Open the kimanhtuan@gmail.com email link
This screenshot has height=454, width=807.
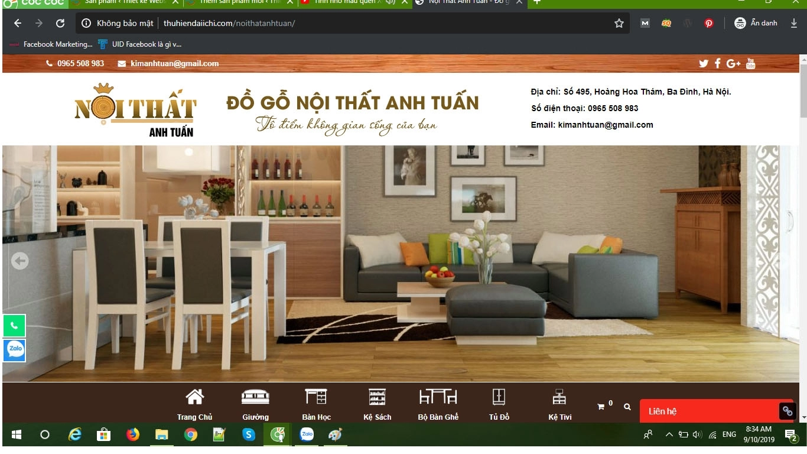coord(174,63)
